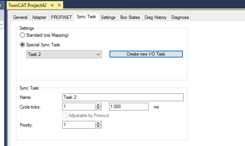Image resolution: width=245 pixels, height=146 pixels.
Task: Switch to the General tab
Action: 20,17
